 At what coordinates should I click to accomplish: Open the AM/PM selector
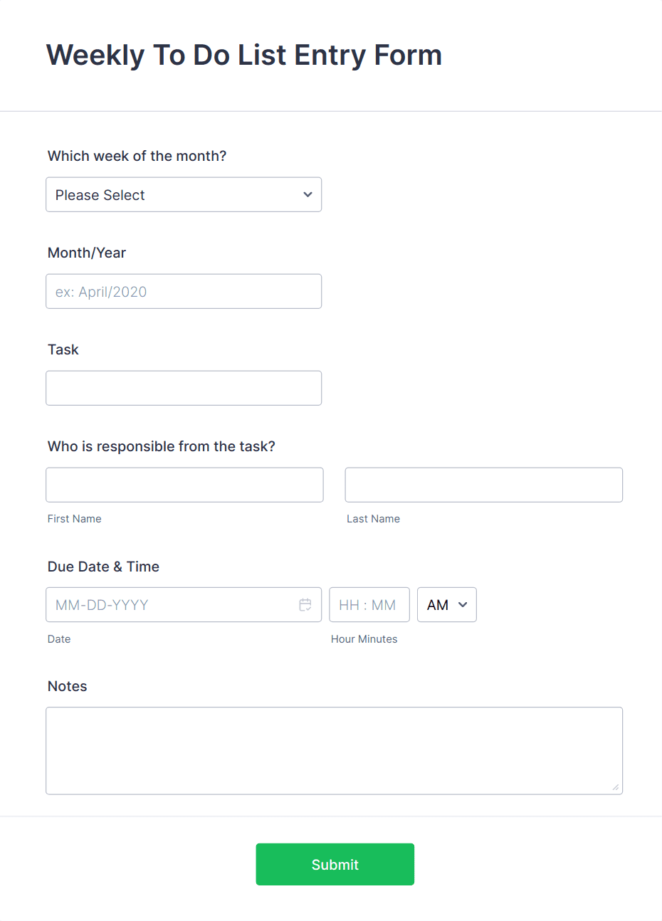pyautogui.click(x=446, y=604)
